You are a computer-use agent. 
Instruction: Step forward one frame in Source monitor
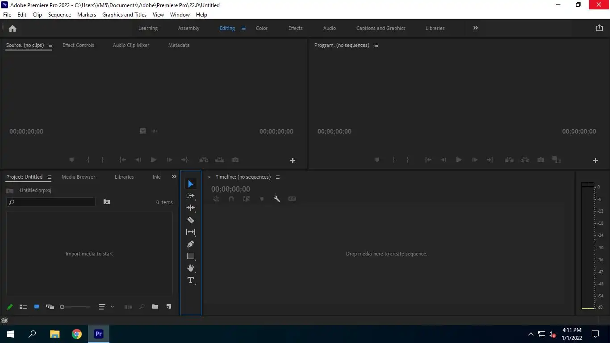169,160
